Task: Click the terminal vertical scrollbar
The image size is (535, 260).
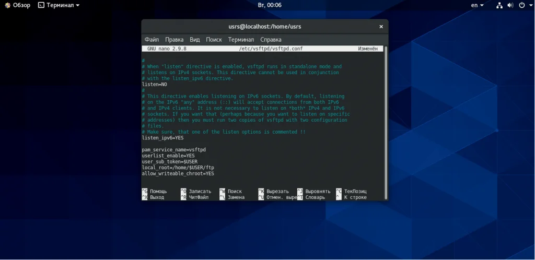Action: (386, 123)
